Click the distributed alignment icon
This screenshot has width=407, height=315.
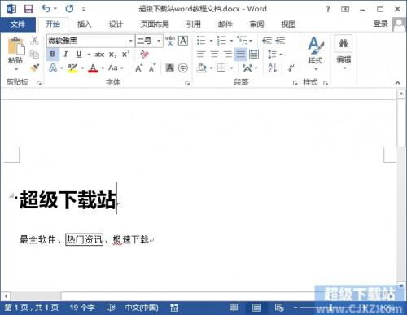pyautogui.click(x=254, y=55)
